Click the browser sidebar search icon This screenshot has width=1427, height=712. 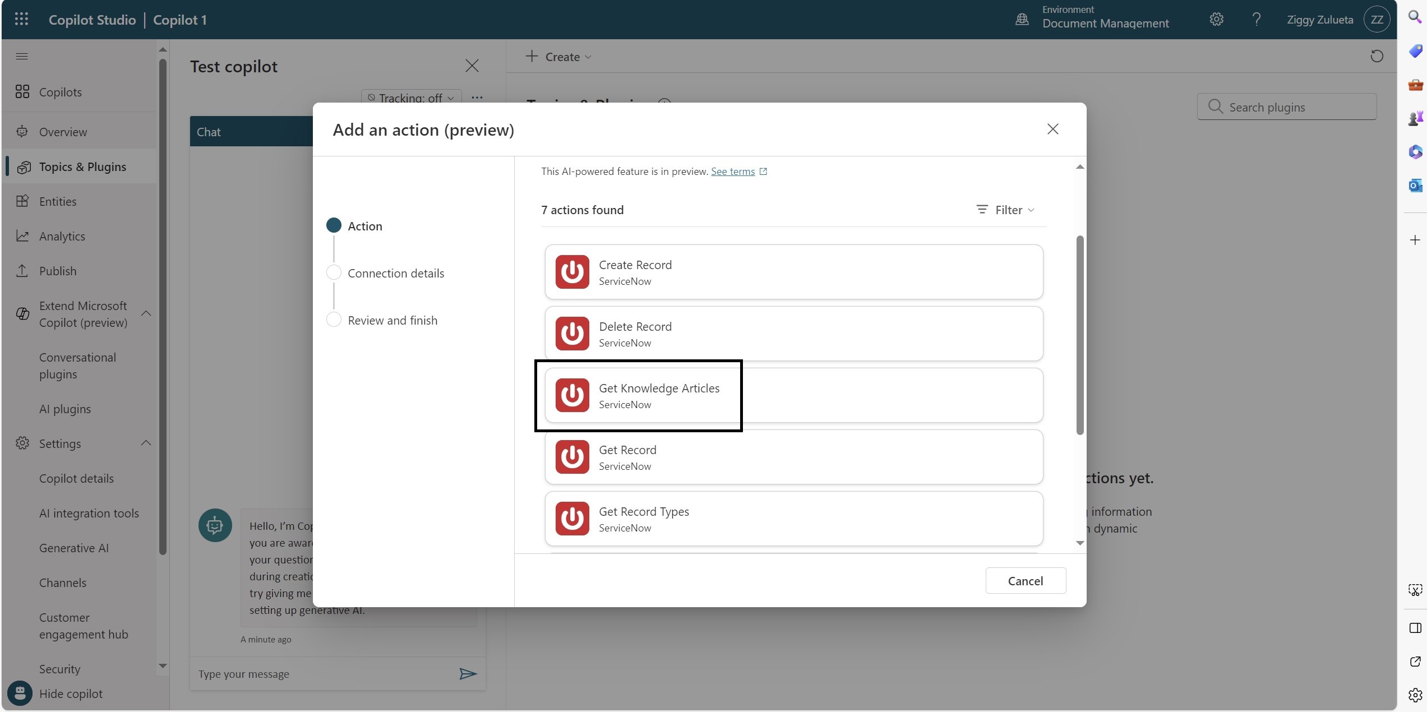(x=1415, y=17)
